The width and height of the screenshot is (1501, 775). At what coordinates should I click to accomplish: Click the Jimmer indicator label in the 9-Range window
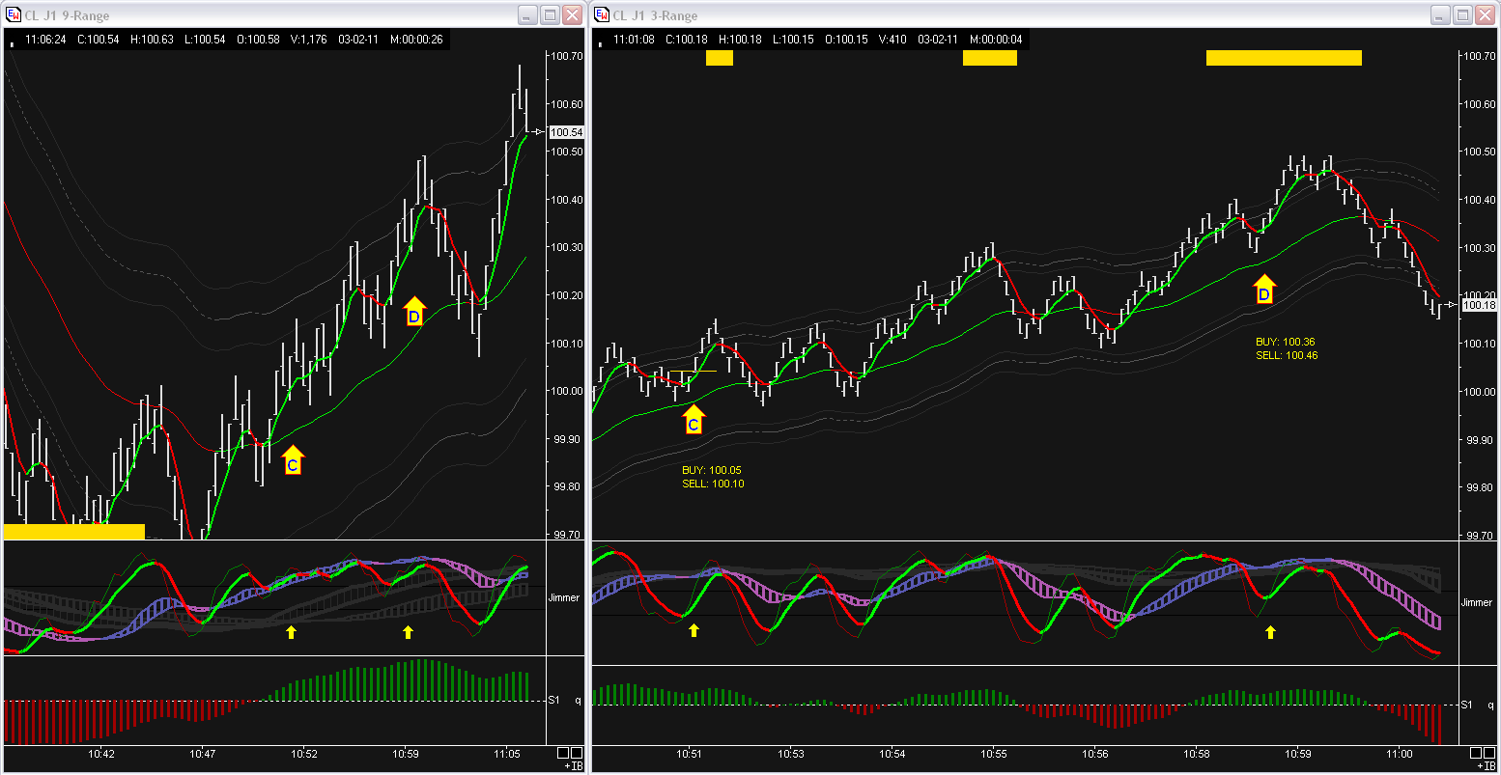564,597
